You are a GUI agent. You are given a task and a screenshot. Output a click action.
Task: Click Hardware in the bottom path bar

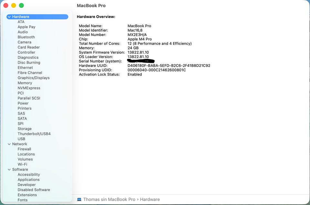(150, 200)
